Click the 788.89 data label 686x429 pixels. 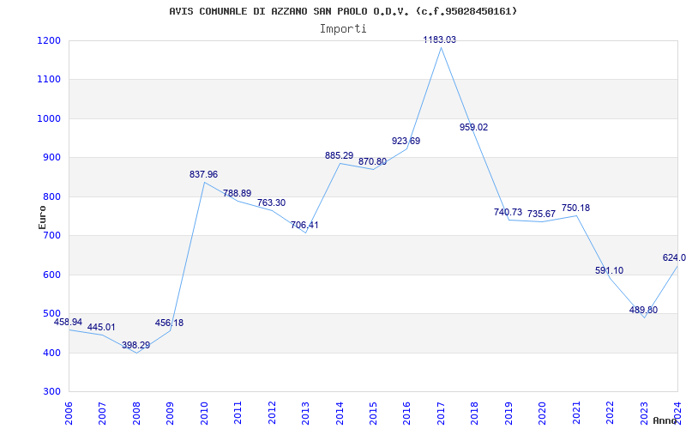[238, 194]
